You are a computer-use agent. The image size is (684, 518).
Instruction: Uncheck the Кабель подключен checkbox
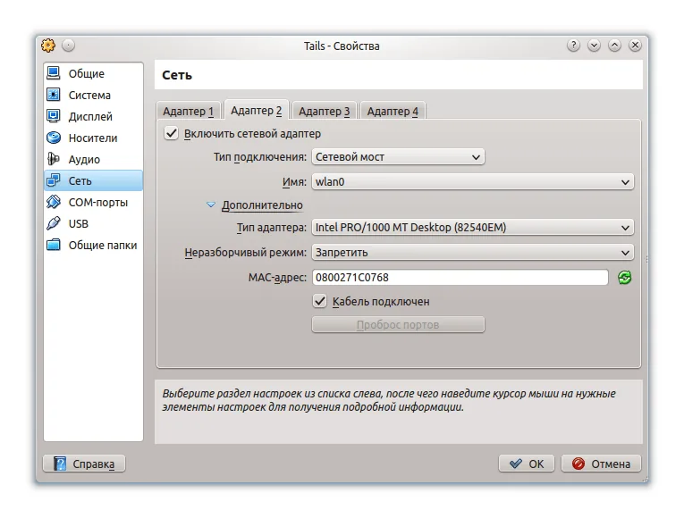(320, 302)
